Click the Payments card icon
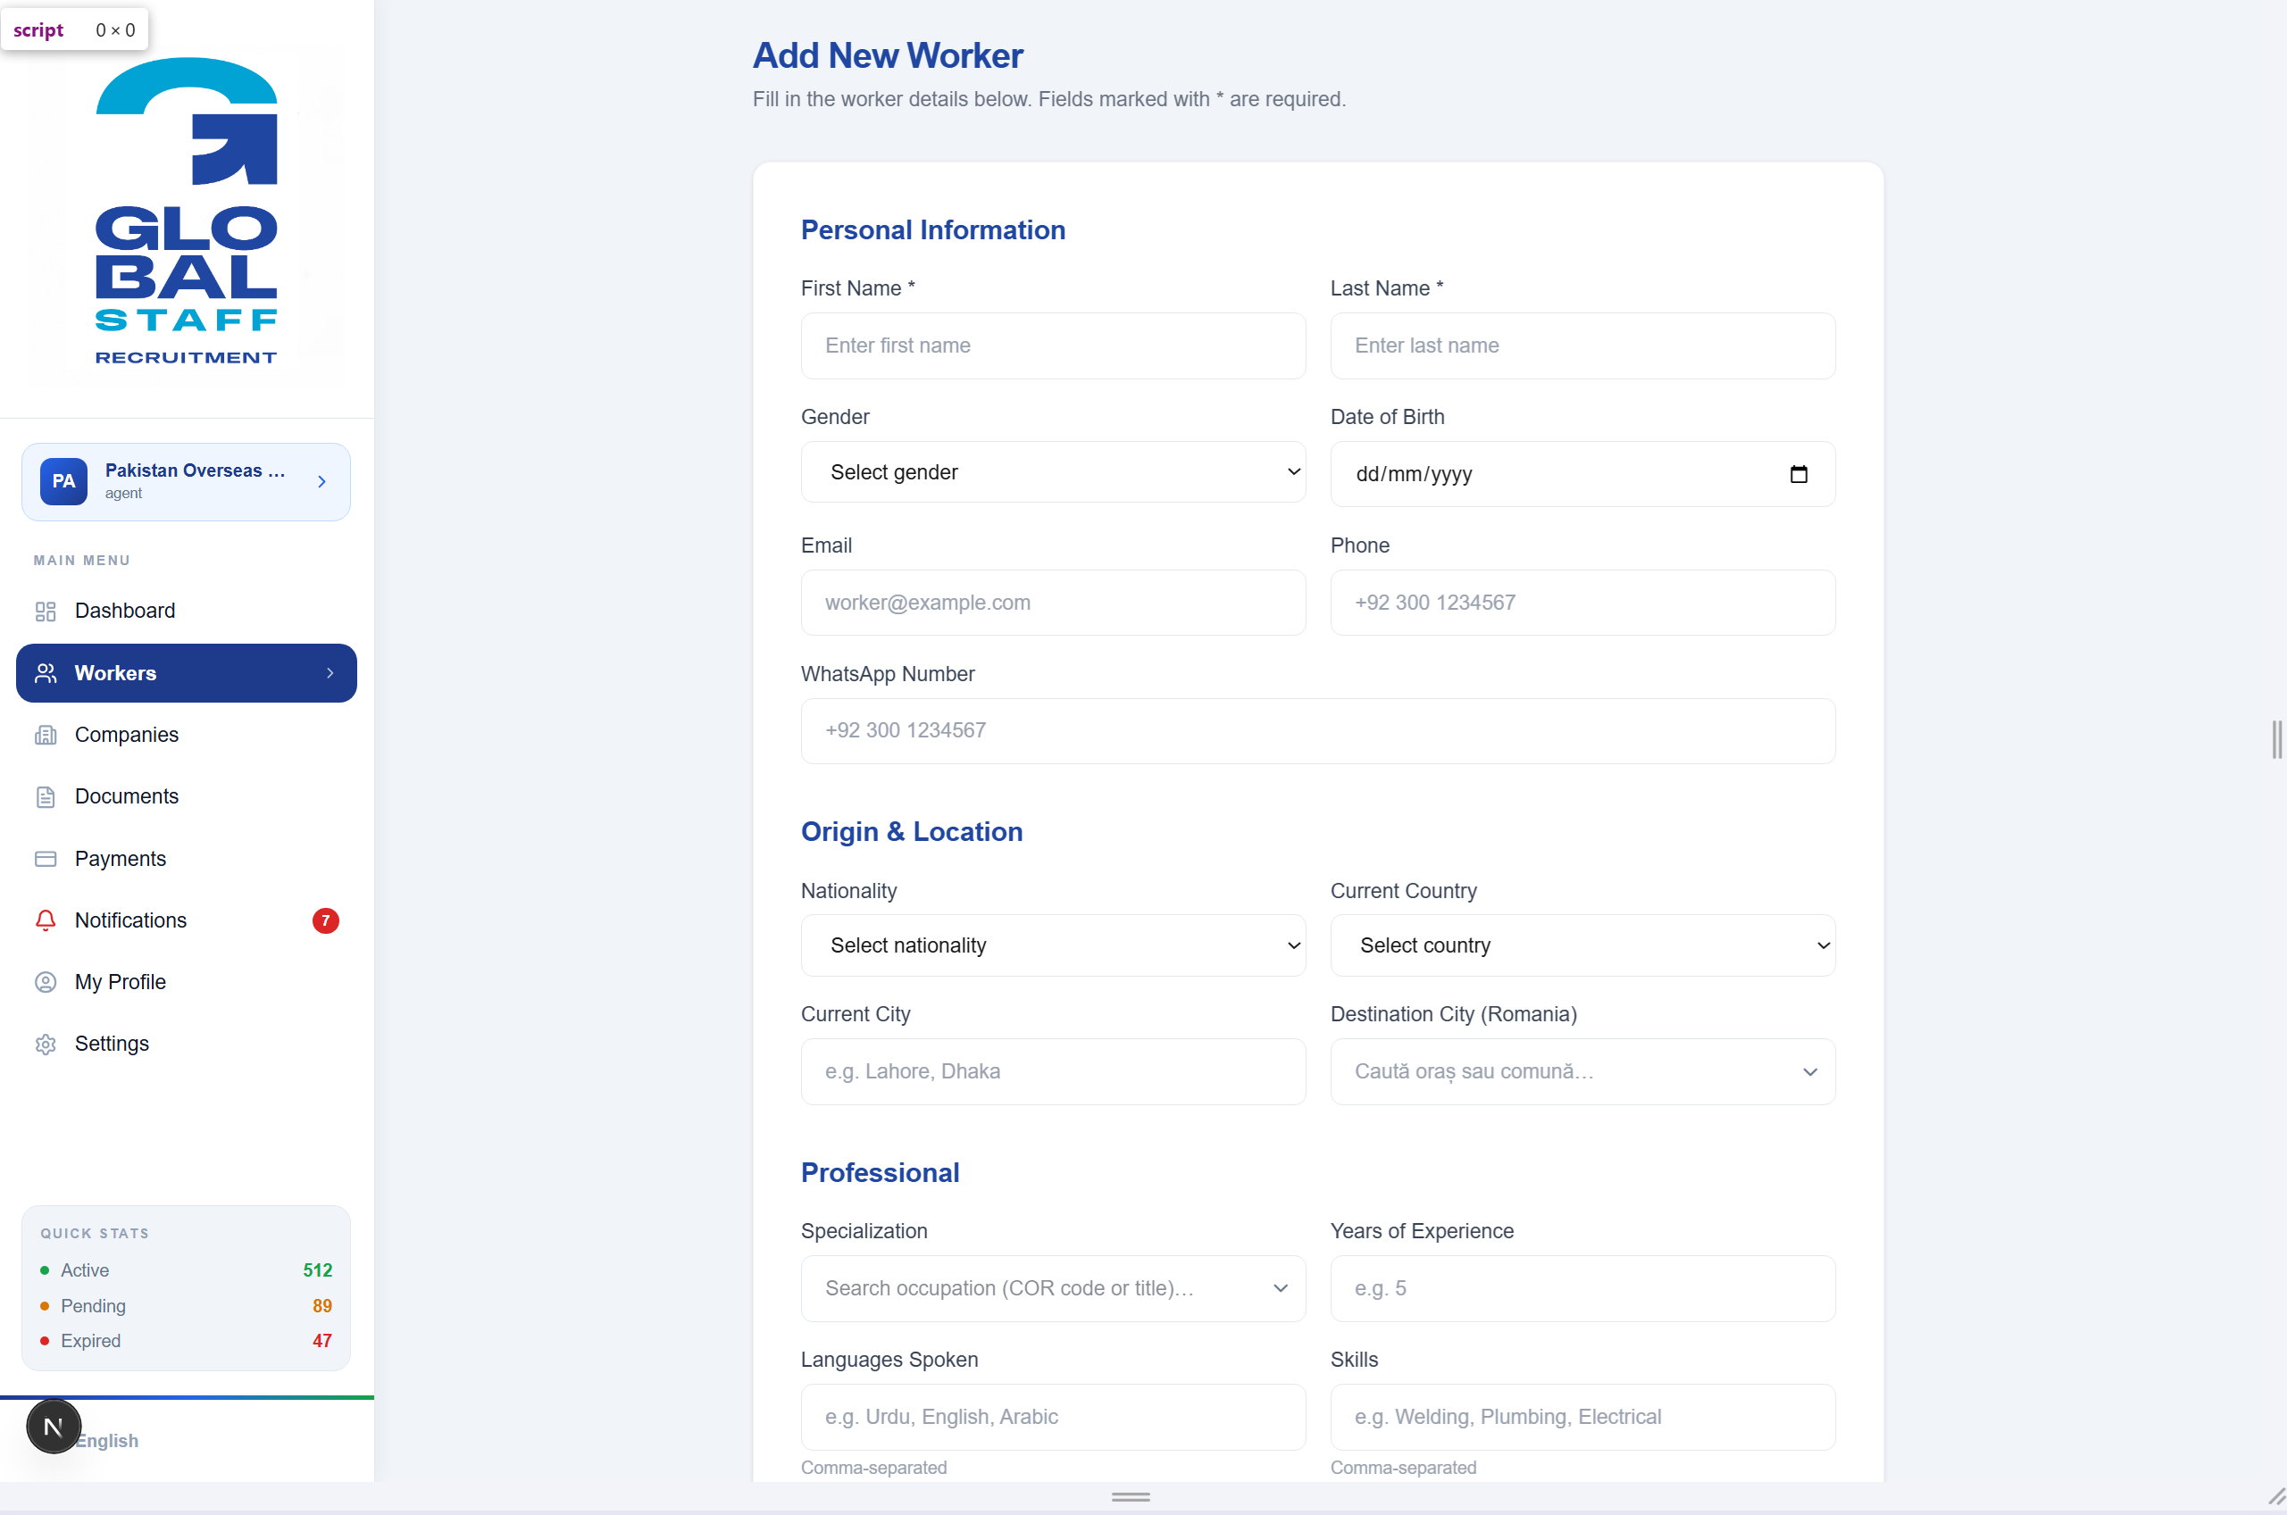The width and height of the screenshot is (2287, 1515). click(x=46, y=859)
